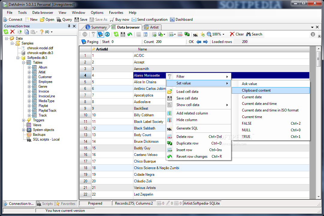Toggle the blue book Paging button in the toolbar
The width and height of the screenshot is (324, 216).
point(100,34)
